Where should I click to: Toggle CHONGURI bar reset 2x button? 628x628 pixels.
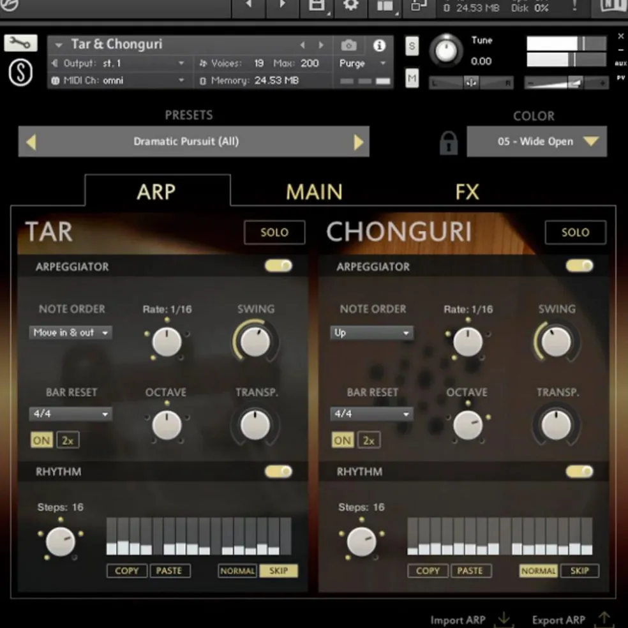(x=369, y=440)
